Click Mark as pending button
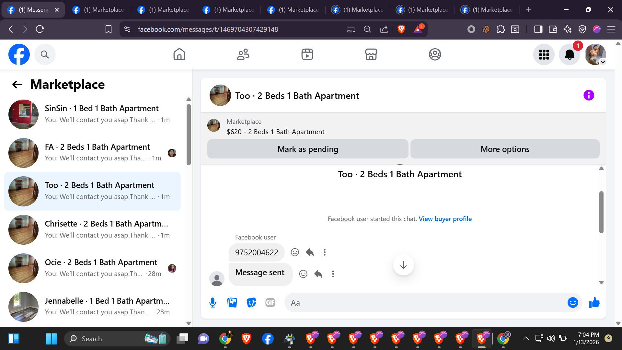This screenshot has width=622, height=350. tap(307, 149)
